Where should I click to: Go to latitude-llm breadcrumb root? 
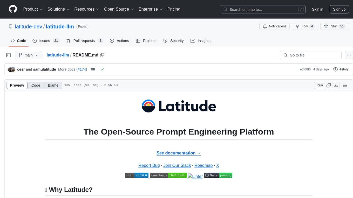tap(58, 55)
